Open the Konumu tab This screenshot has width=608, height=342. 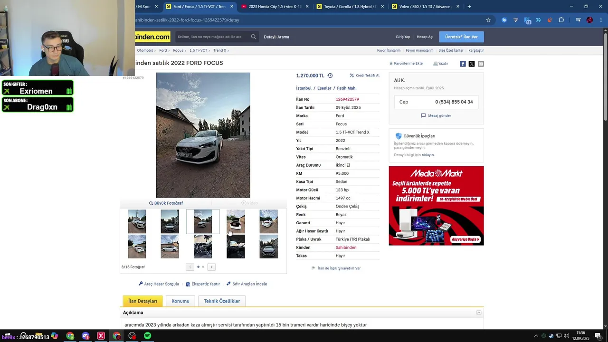tap(180, 301)
